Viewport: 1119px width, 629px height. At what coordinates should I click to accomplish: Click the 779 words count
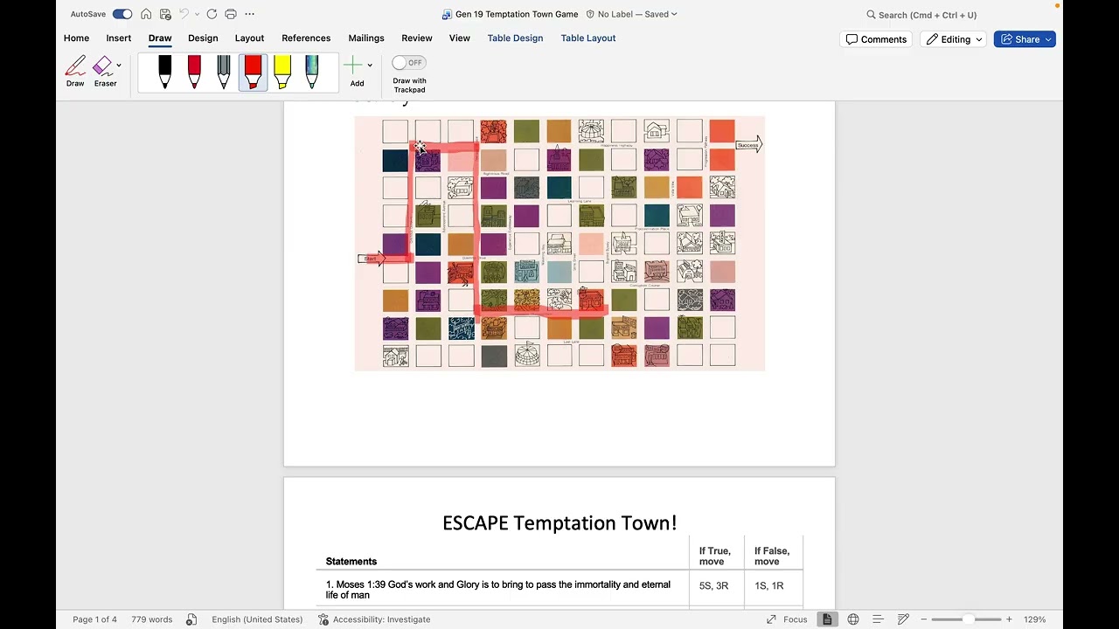click(152, 619)
